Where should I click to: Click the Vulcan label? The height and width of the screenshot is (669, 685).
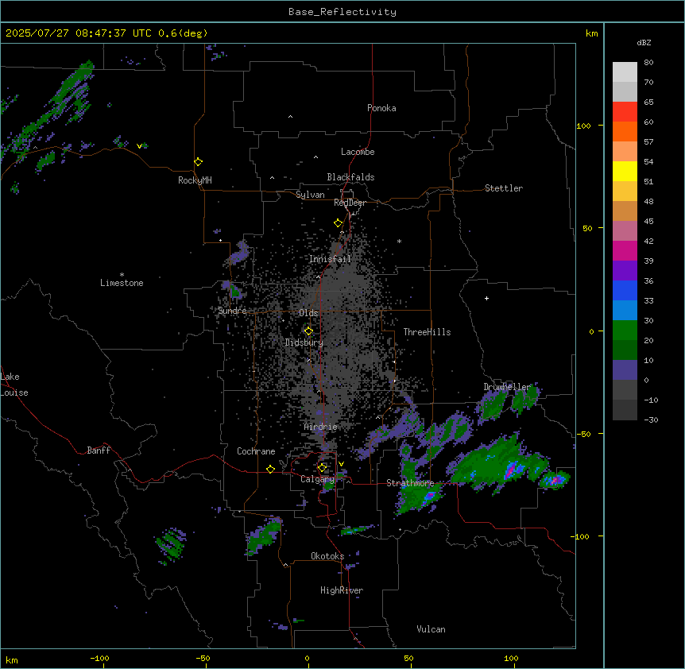pyautogui.click(x=431, y=629)
